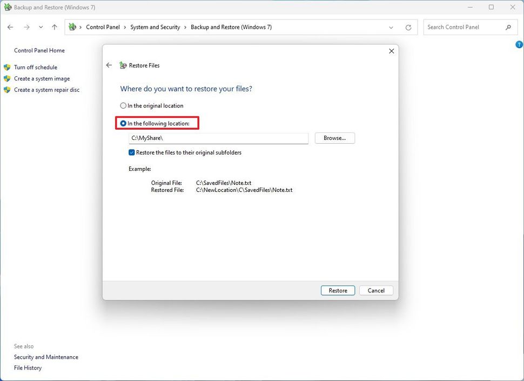The image size is (524, 381).
Task: Open the address bar history dropdown
Action: 391,26
